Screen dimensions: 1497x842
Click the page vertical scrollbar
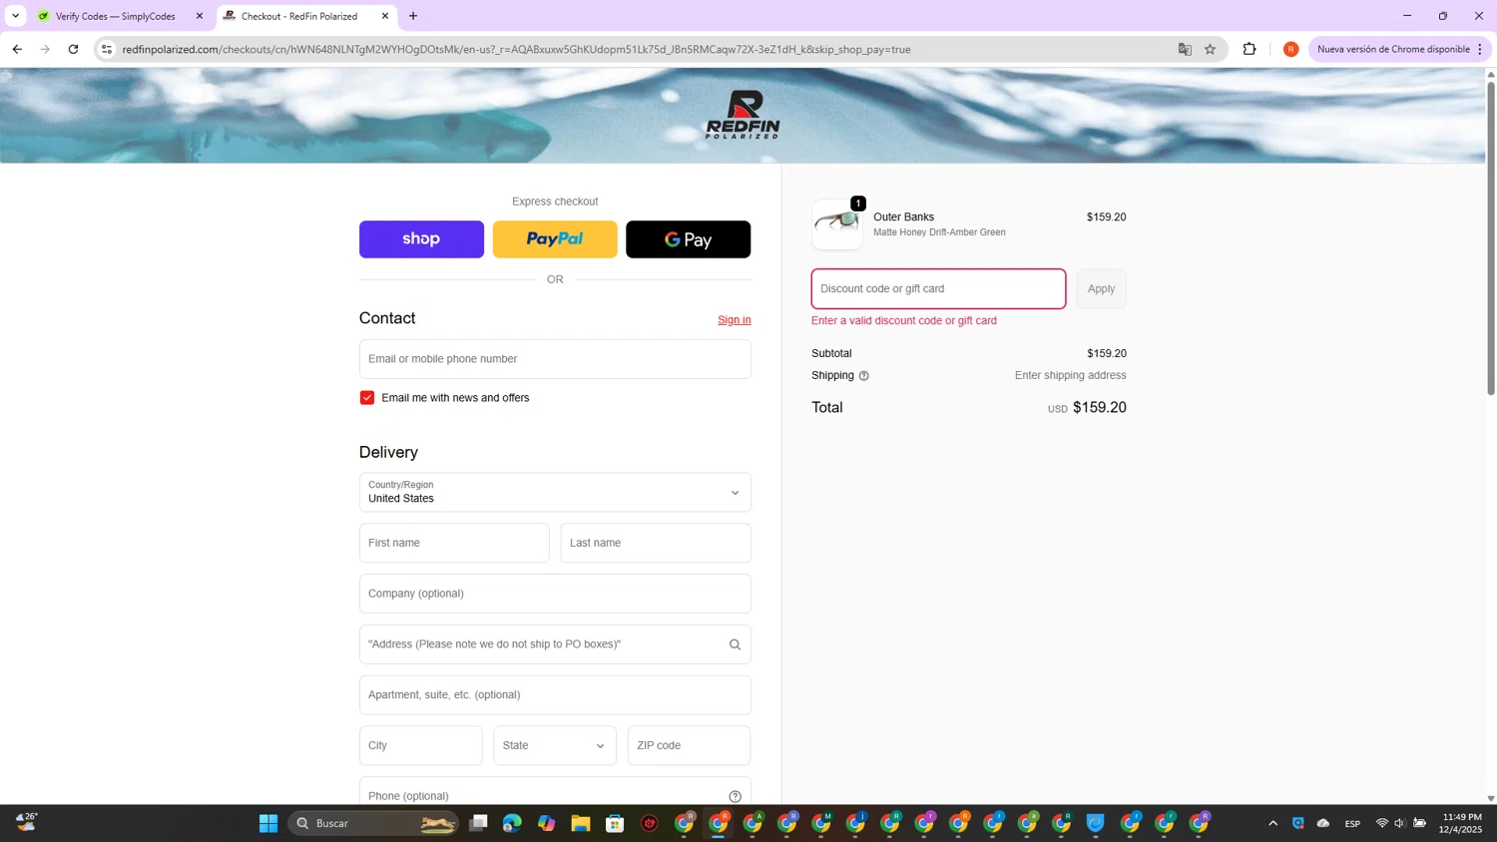click(x=1491, y=239)
